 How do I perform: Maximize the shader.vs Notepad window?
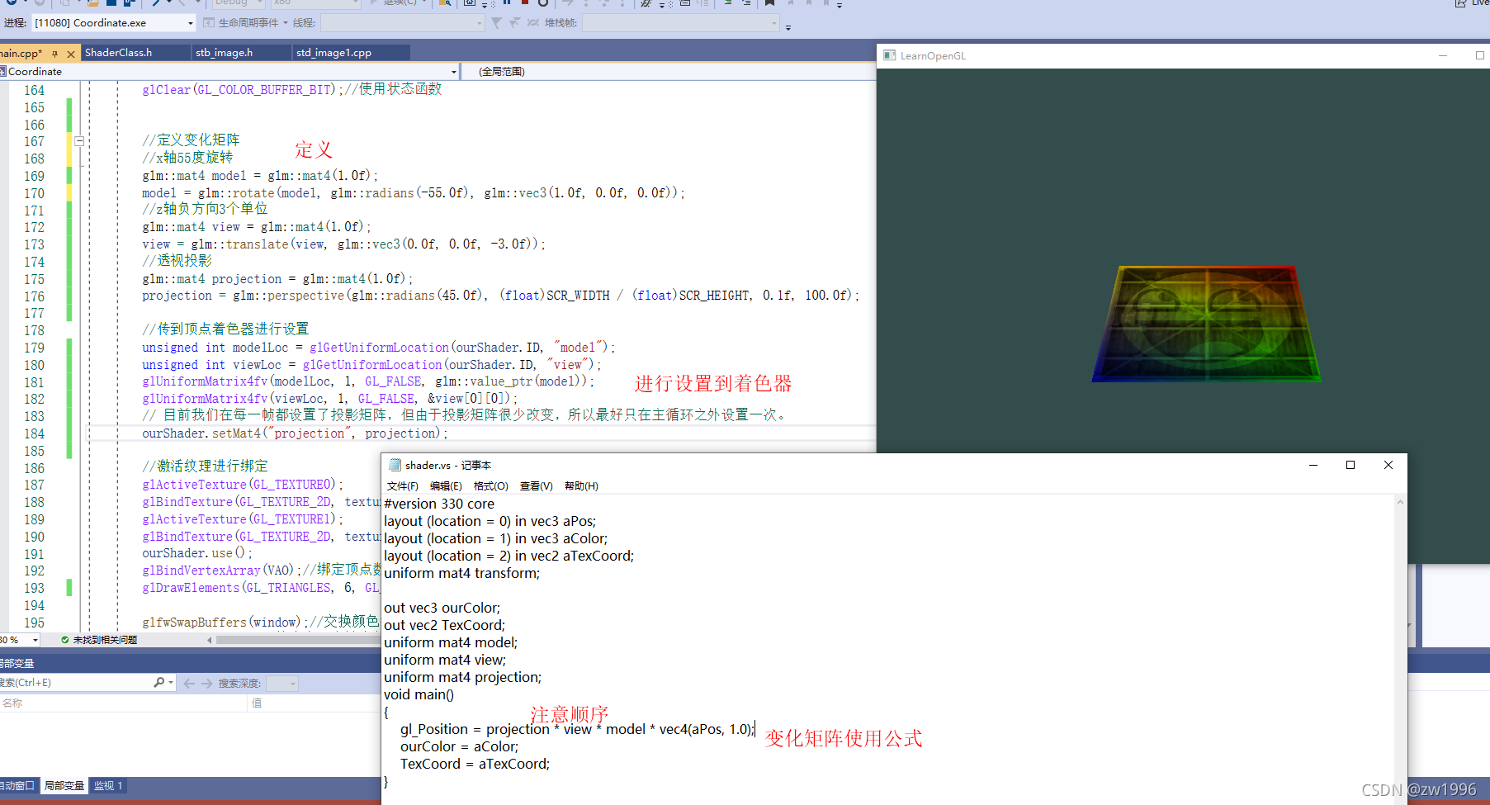pyautogui.click(x=1350, y=465)
